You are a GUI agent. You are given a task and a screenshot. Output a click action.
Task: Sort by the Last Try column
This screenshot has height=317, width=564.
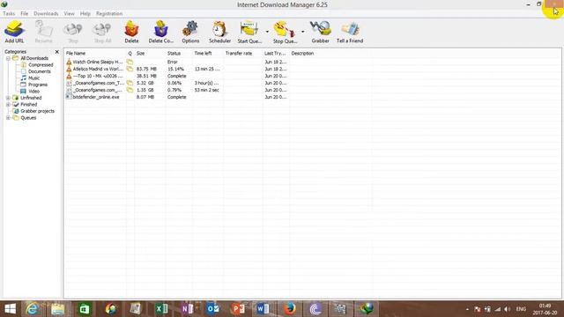276,53
